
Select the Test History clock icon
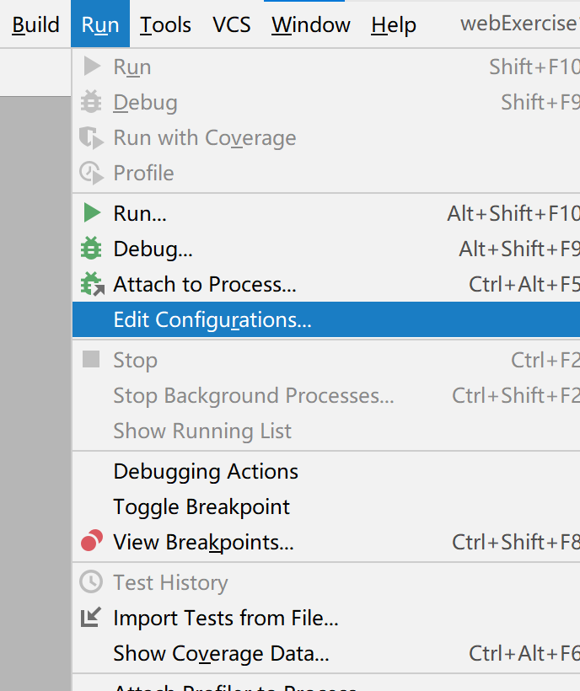click(x=92, y=582)
